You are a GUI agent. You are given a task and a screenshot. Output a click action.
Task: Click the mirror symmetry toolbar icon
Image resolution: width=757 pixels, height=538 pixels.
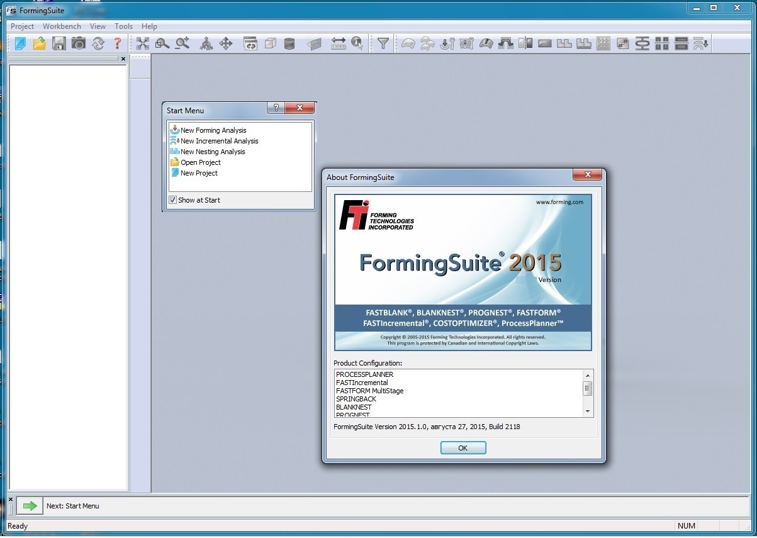(525, 43)
